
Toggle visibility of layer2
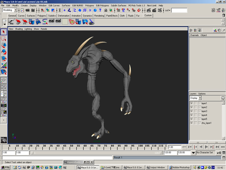click(192, 107)
